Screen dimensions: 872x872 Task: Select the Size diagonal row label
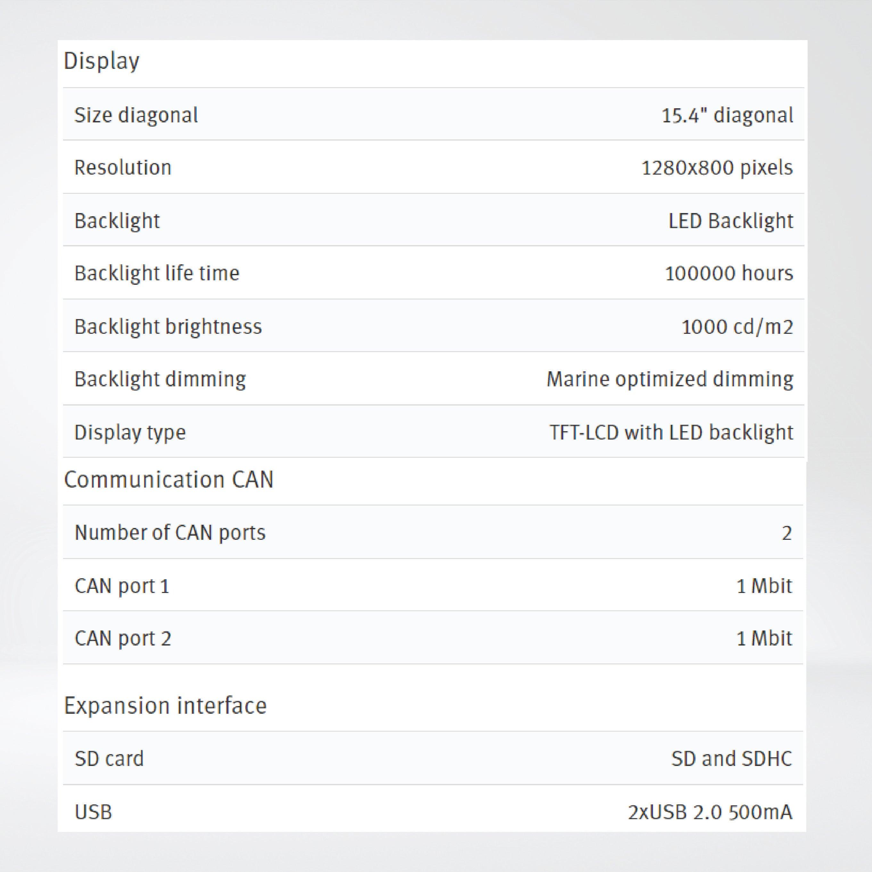point(136,115)
